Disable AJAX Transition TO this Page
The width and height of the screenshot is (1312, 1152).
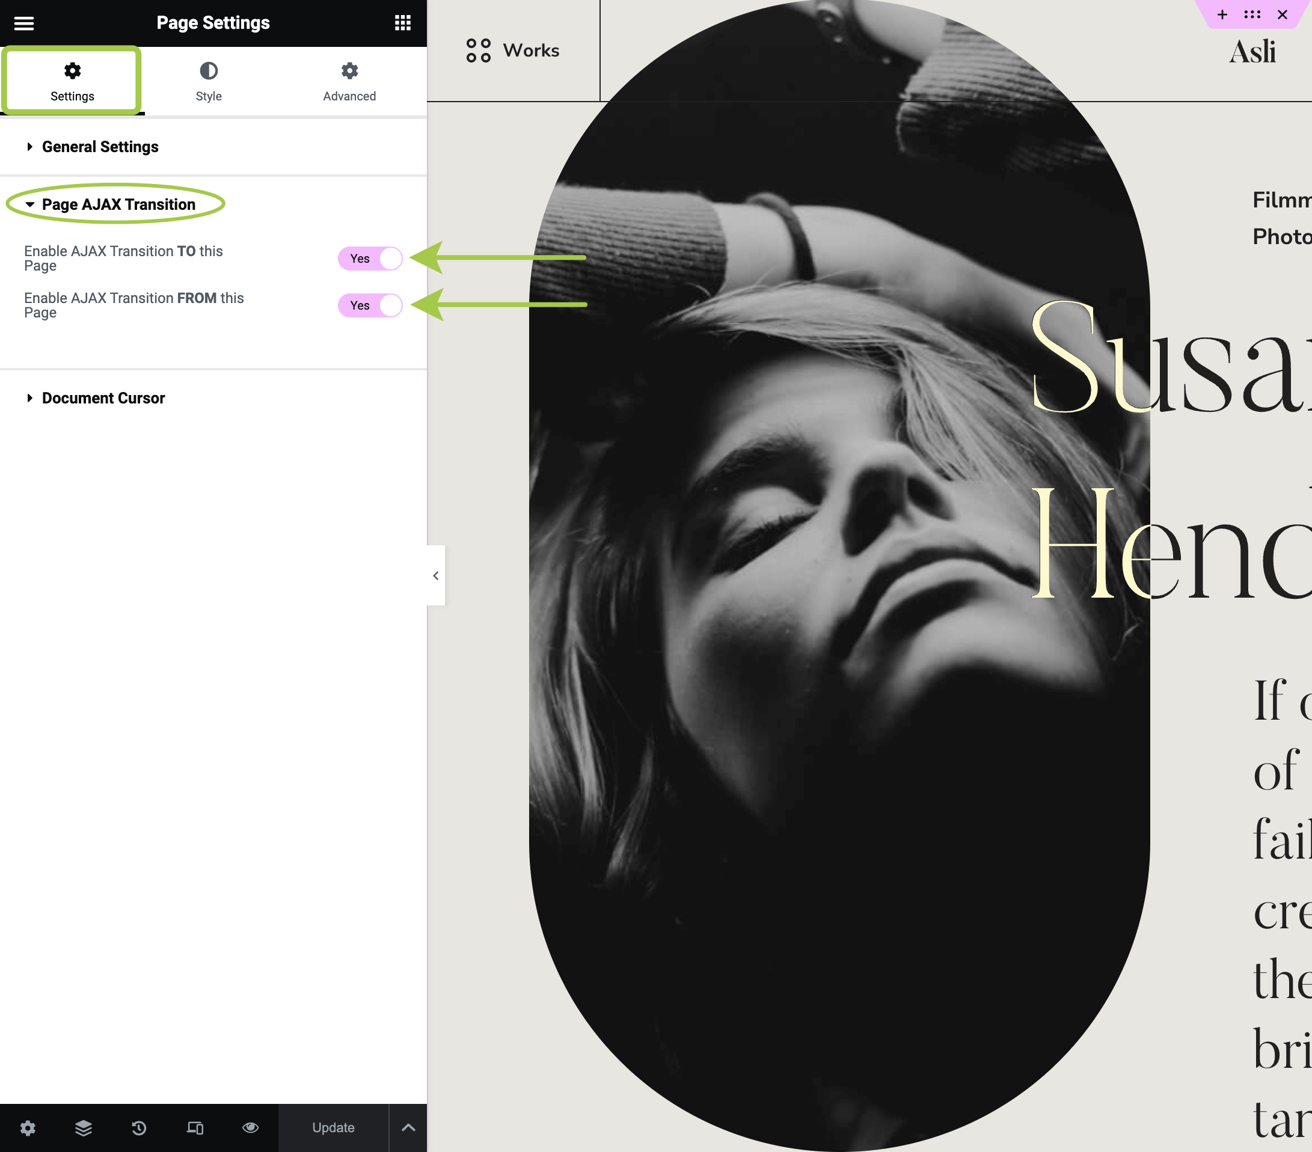coord(370,259)
